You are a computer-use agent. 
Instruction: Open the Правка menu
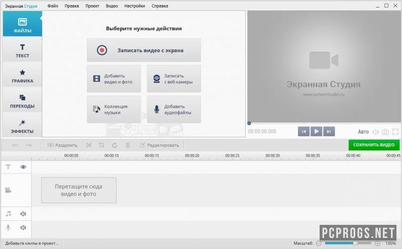pos(71,6)
